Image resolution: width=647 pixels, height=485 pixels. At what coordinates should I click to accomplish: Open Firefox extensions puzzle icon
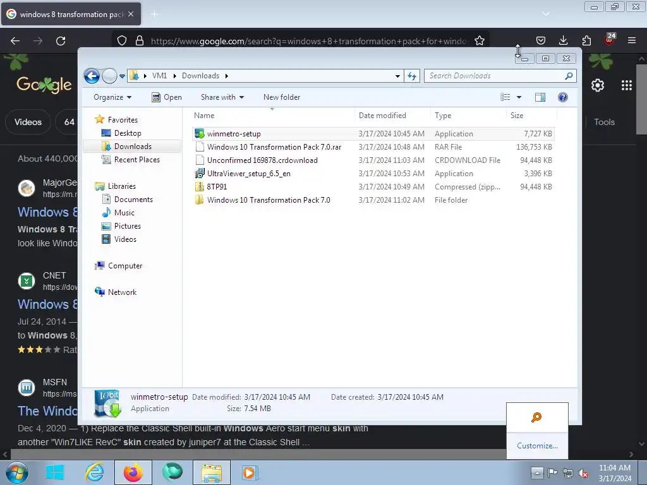[x=586, y=40]
